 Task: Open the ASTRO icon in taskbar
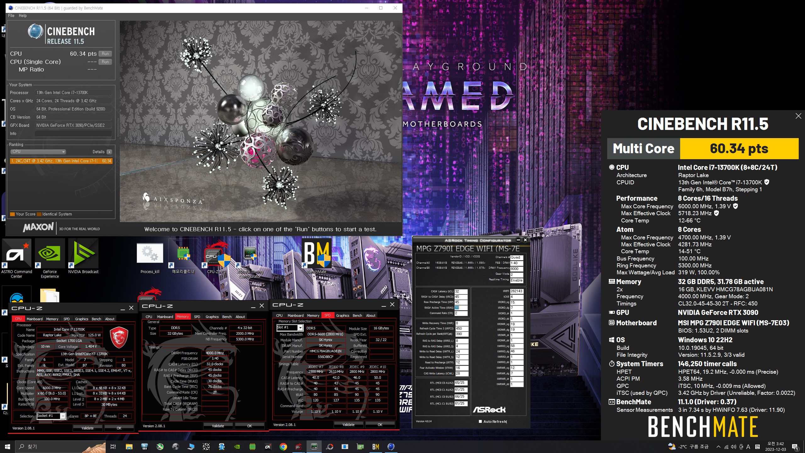coord(268,446)
